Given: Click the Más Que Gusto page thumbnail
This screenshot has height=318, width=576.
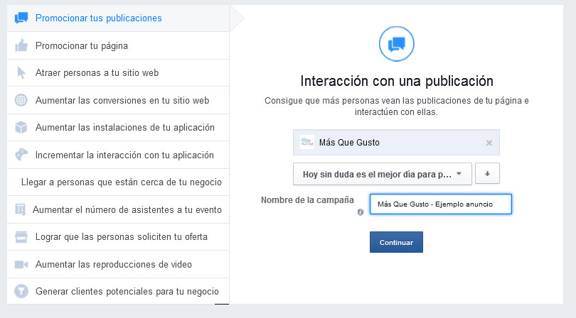Looking at the screenshot, I should tap(306, 142).
